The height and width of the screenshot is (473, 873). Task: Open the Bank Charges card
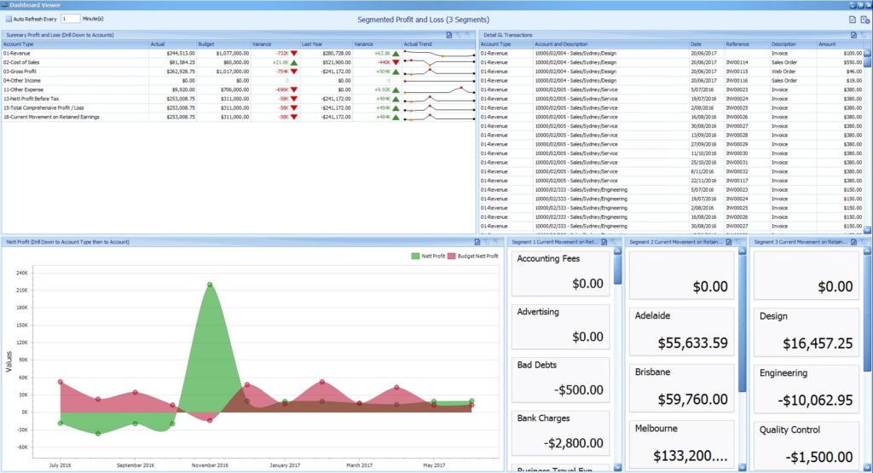click(x=560, y=432)
